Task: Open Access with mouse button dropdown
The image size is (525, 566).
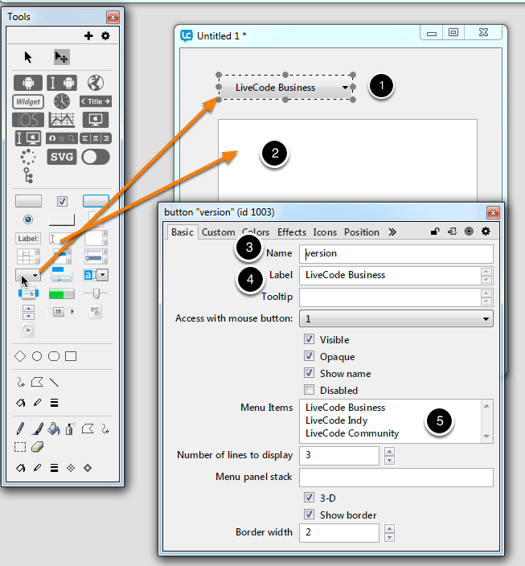Action: (x=396, y=318)
